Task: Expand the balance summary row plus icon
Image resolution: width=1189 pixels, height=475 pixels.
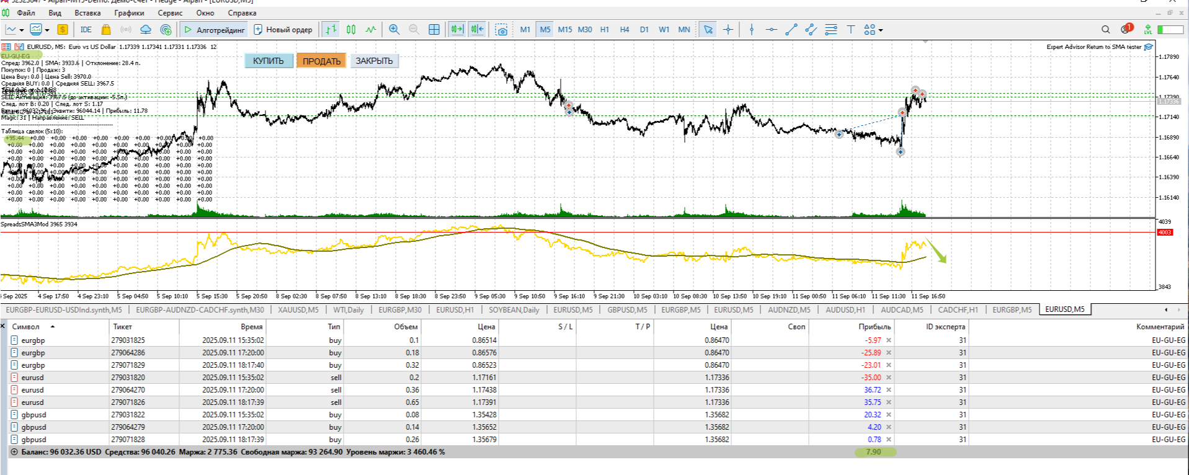Action: pyautogui.click(x=14, y=452)
